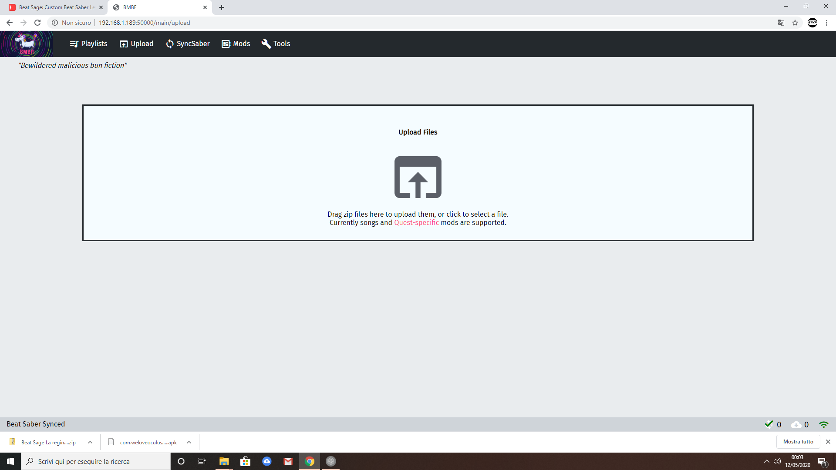Follow the Quest-specific link

point(416,223)
